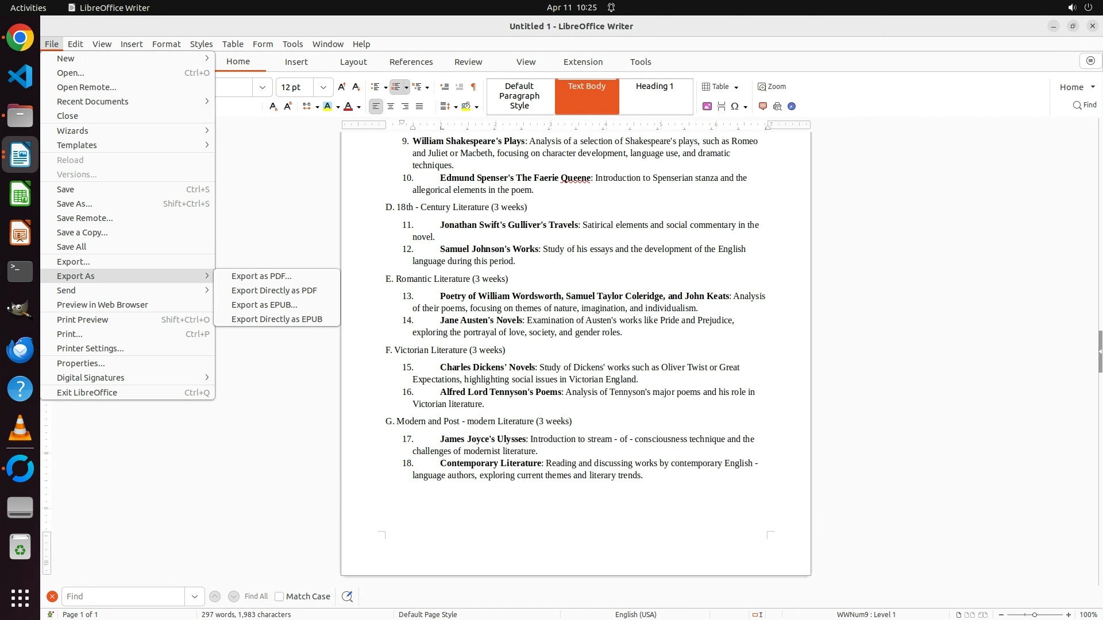The image size is (1103, 620).
Task: Click the Justified alignment icon
Action: tap(419, 106)
